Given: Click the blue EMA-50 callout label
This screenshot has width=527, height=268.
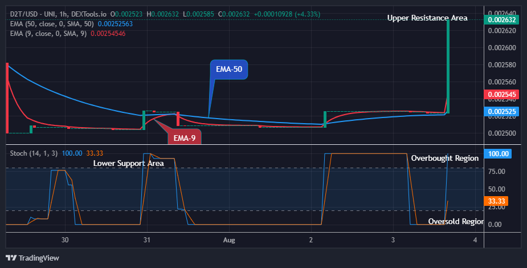Looking at the screenshot, I should pos(229,69).
